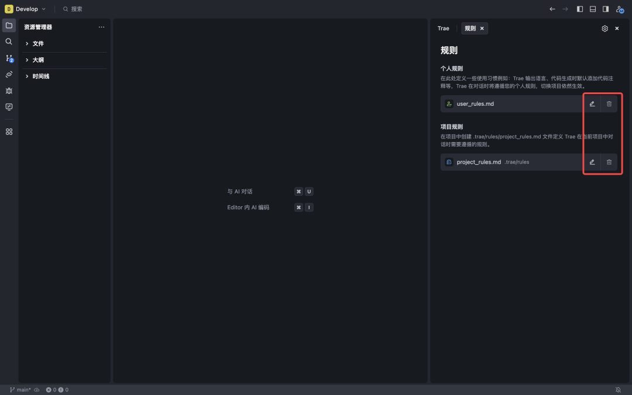632x395 pixels.
Task: Toggle the right sidebar layout
Action: click(606, 9)
